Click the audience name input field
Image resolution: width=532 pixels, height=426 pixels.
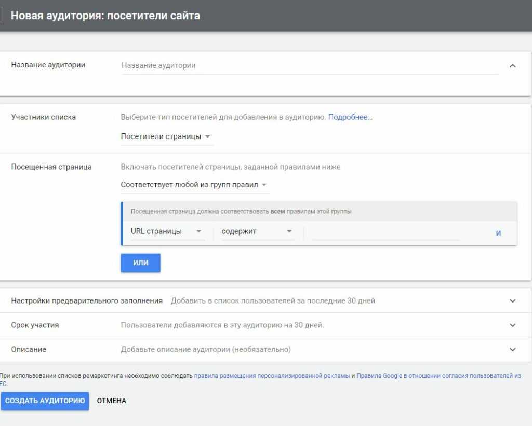pos(309,66)
